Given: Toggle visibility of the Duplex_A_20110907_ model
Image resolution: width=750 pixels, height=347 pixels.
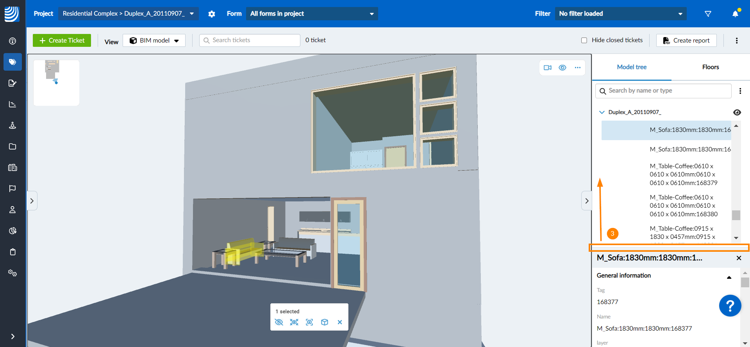Looking at the screenshot, I should [737, 112].
